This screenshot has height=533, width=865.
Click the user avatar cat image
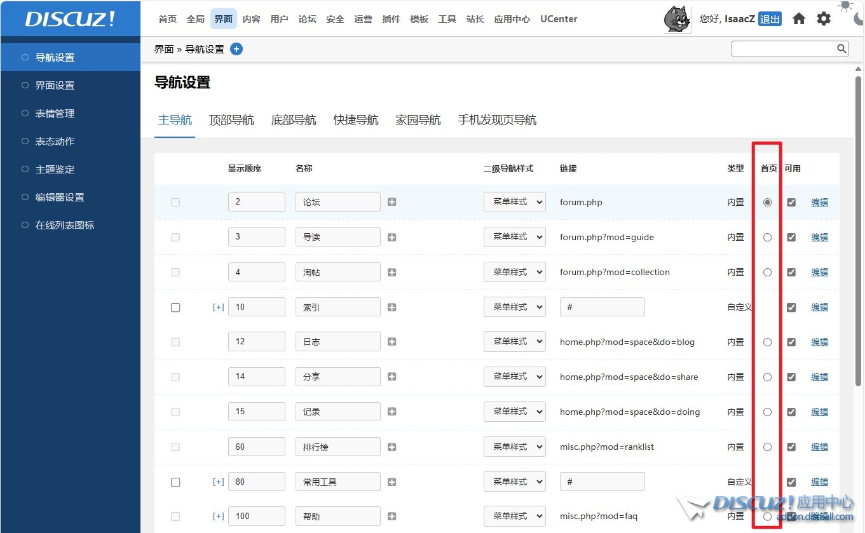click(677, 19)
